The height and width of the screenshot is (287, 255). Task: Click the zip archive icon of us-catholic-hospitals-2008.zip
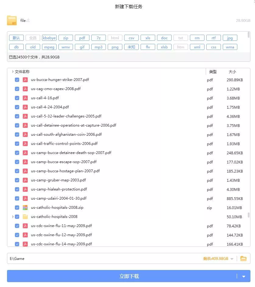coord(25,208)
